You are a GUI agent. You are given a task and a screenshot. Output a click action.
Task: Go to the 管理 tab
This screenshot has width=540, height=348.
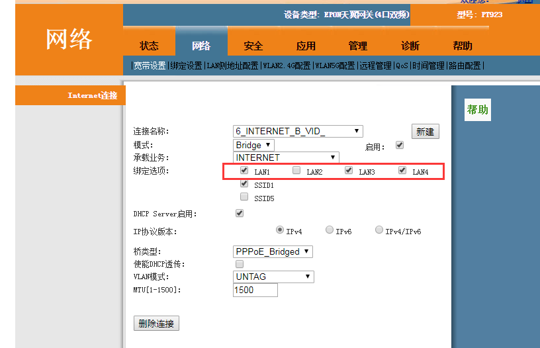(x=358, y=46)
